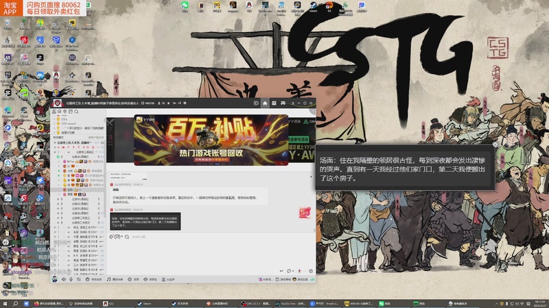Click the red flower gift icon

pyautogui.click(x=299, y=271)
